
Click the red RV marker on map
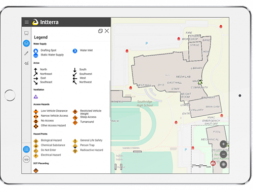(213, 163)
